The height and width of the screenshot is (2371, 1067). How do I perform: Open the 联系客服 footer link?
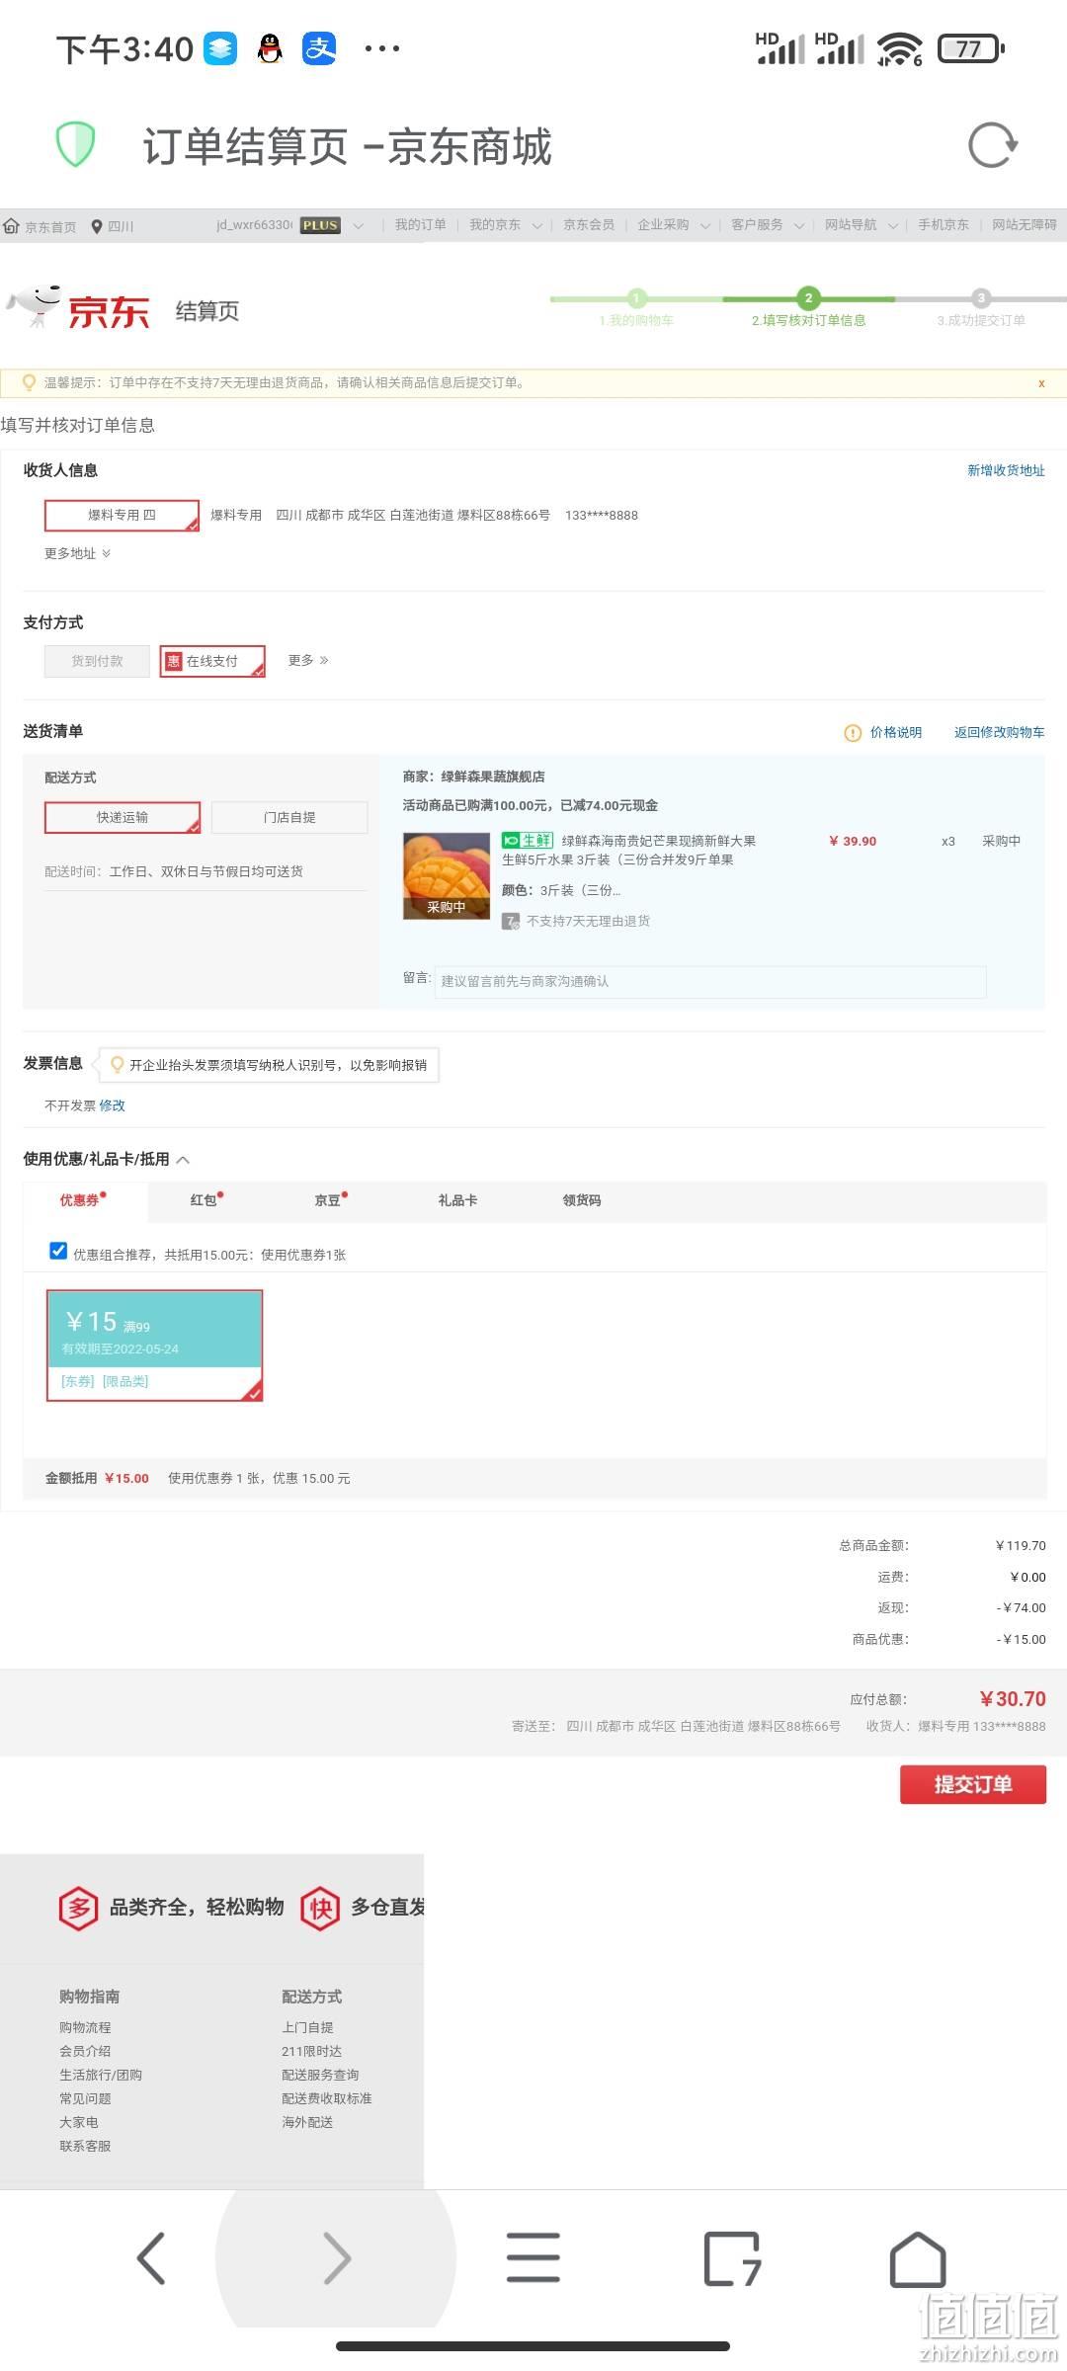click(x=85, y=2146)
